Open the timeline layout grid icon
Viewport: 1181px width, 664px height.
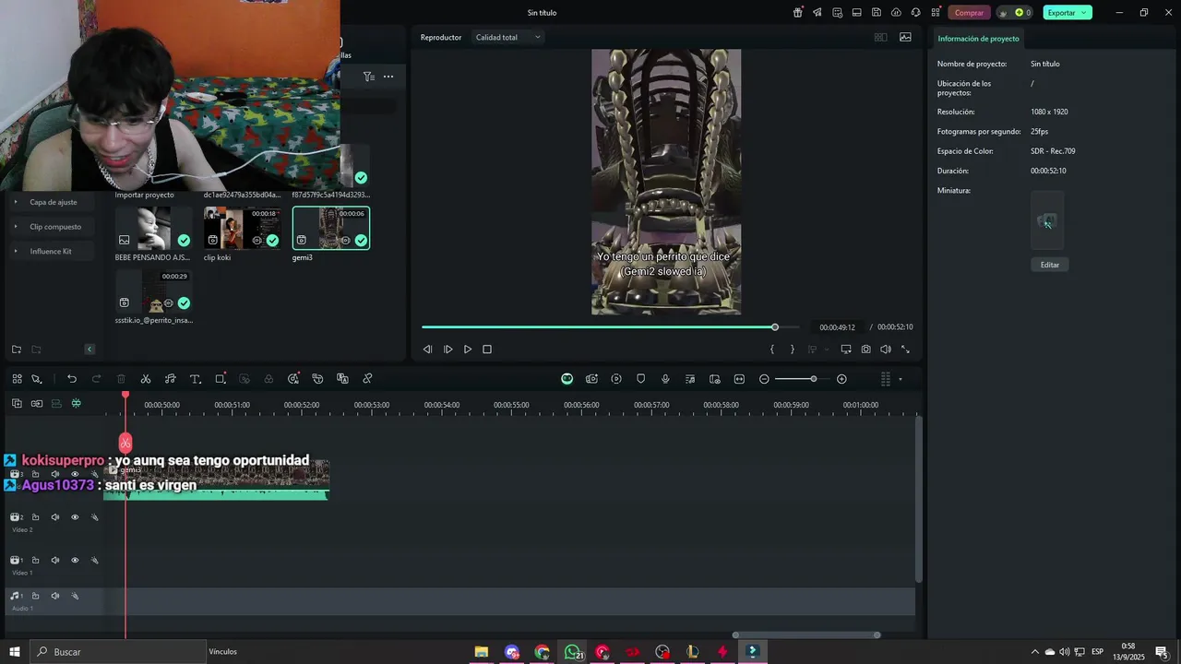click(17, 379)
